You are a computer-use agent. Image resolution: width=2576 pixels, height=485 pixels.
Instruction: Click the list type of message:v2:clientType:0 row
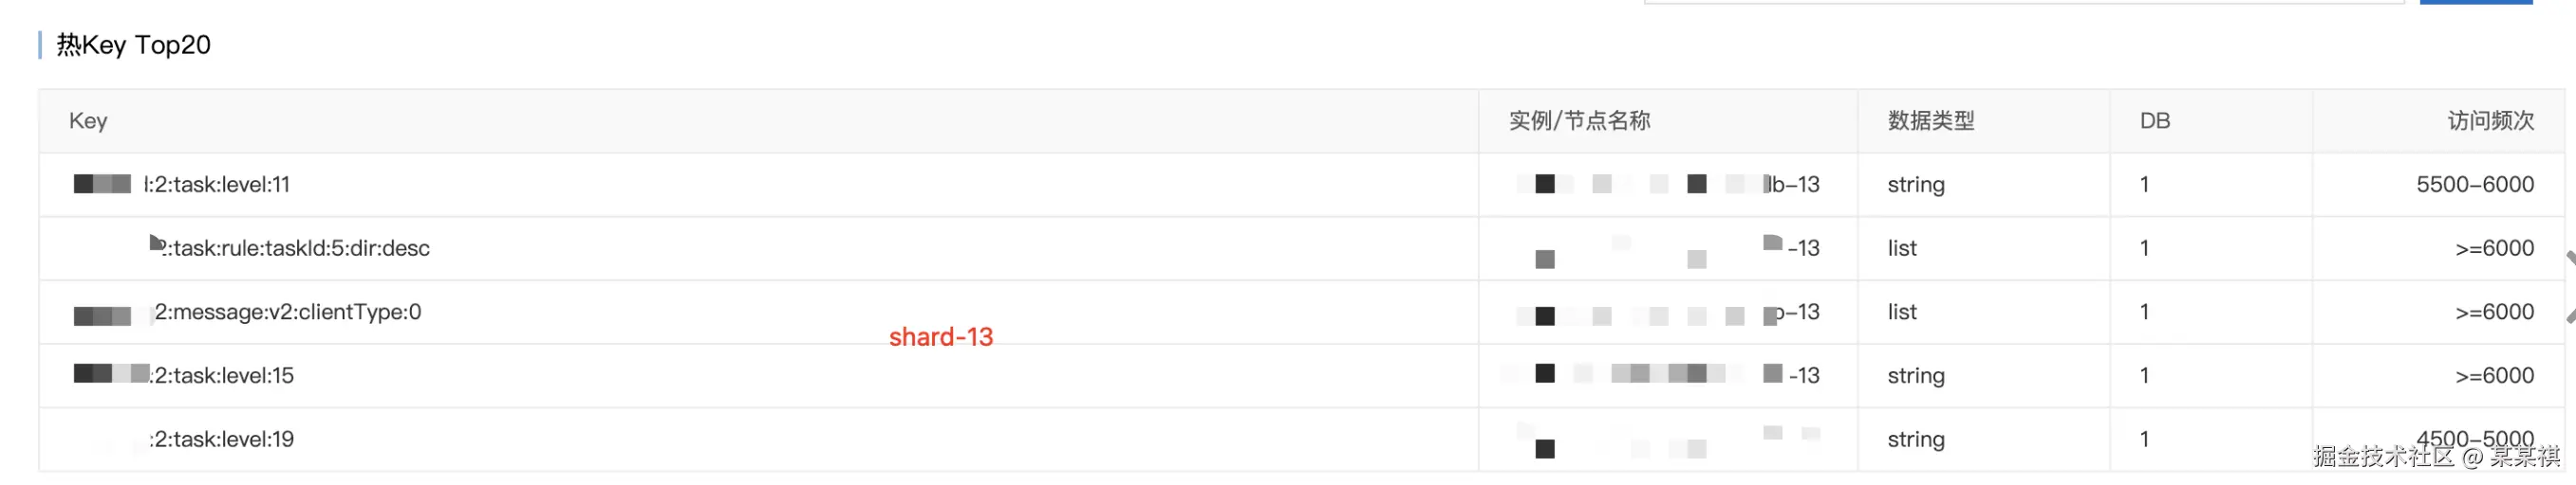click(x=1901, y=313)
